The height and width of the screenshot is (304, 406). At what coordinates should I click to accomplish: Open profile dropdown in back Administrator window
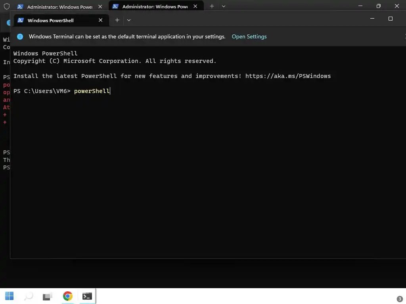[x=224, y=6]
